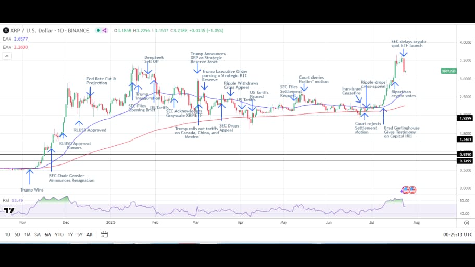Click 'Ripple Withdraws Cross Appeal' annotation
The image size is (475, 267).
click(241, 85)
